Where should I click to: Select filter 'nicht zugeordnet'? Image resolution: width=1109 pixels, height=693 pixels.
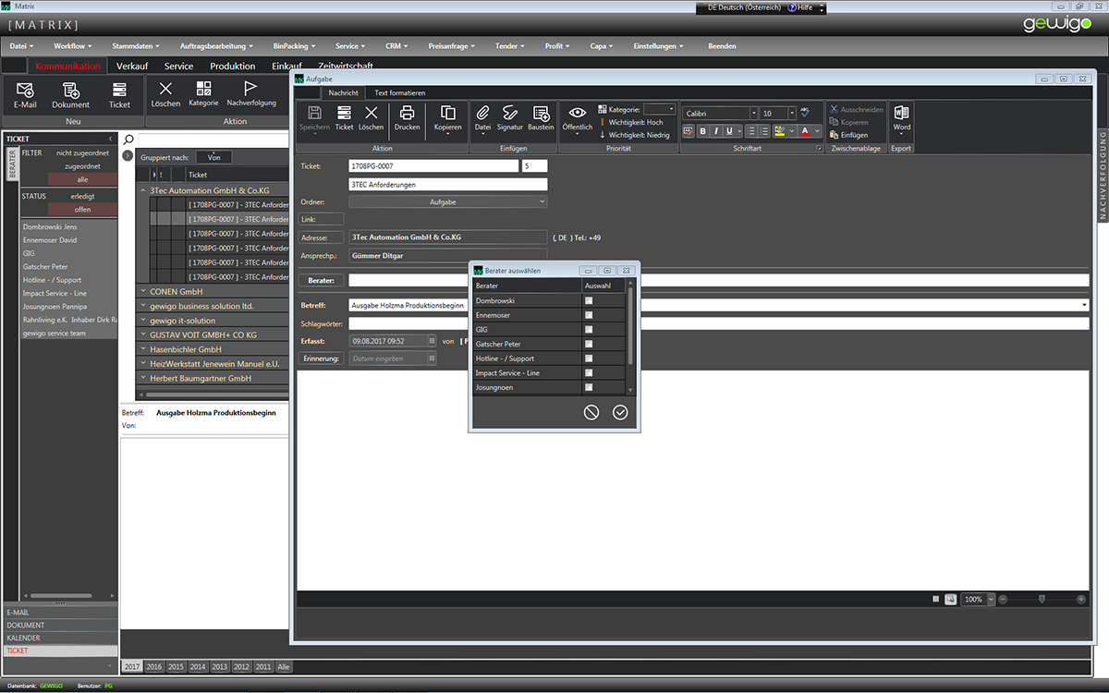coord(82,152)
